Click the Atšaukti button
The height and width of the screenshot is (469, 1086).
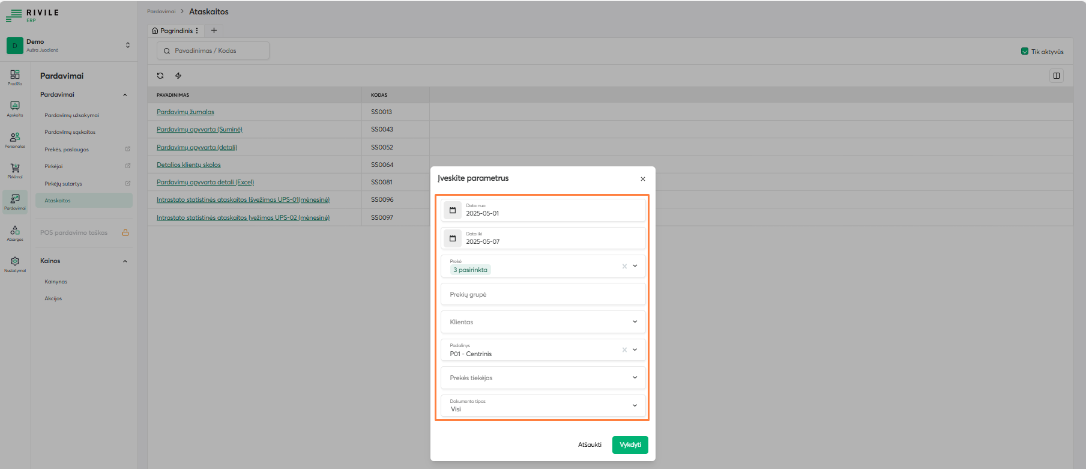point(590,445)
